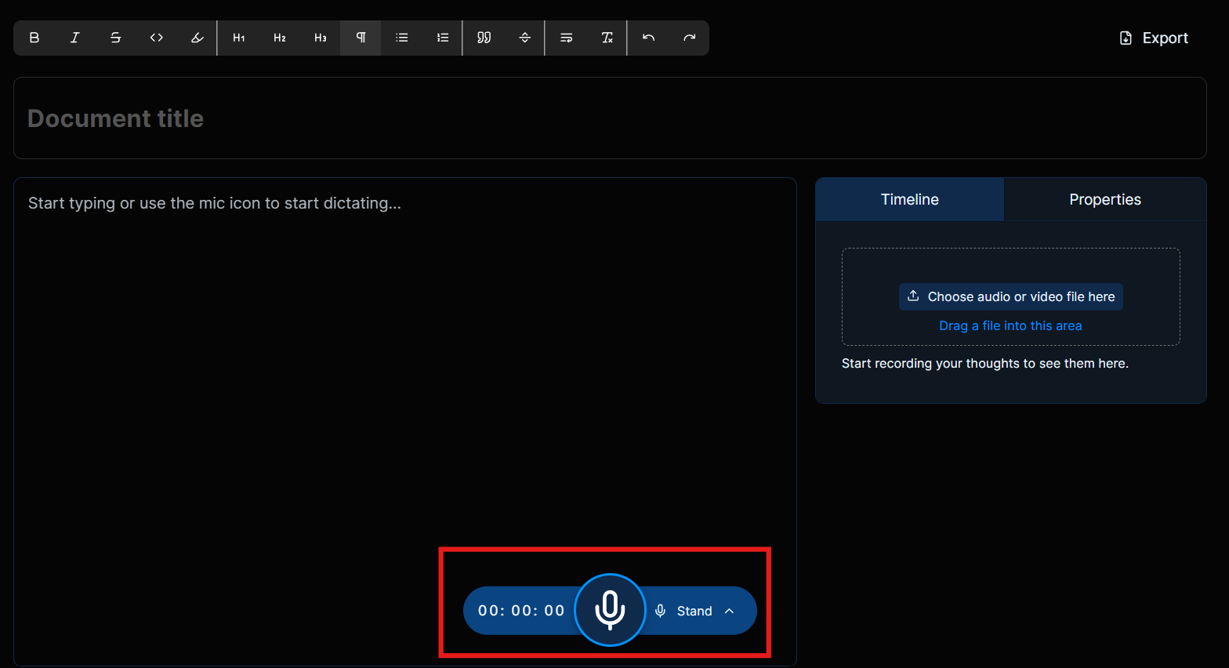Viewport: 1229px width, 668px height.
Task: Expand the chevron next to Stand
Action: point(730,611)
